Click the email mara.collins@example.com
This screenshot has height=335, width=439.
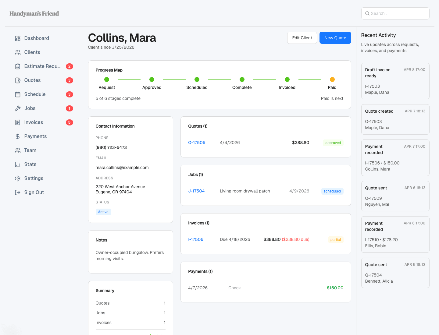pyautogui.click(x=122, y=167)
